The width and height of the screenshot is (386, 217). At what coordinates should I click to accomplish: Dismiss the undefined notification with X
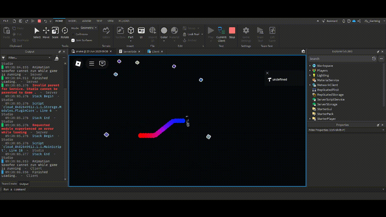[x=267, y=73]
